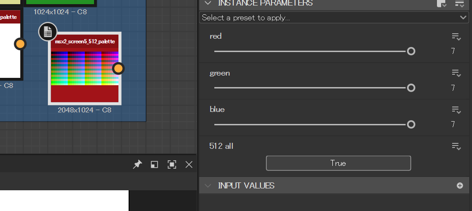Click the document badge icon above the palette node
This screenshot has width=472, height=211.
pyautogui.click(x=48, y=32)
